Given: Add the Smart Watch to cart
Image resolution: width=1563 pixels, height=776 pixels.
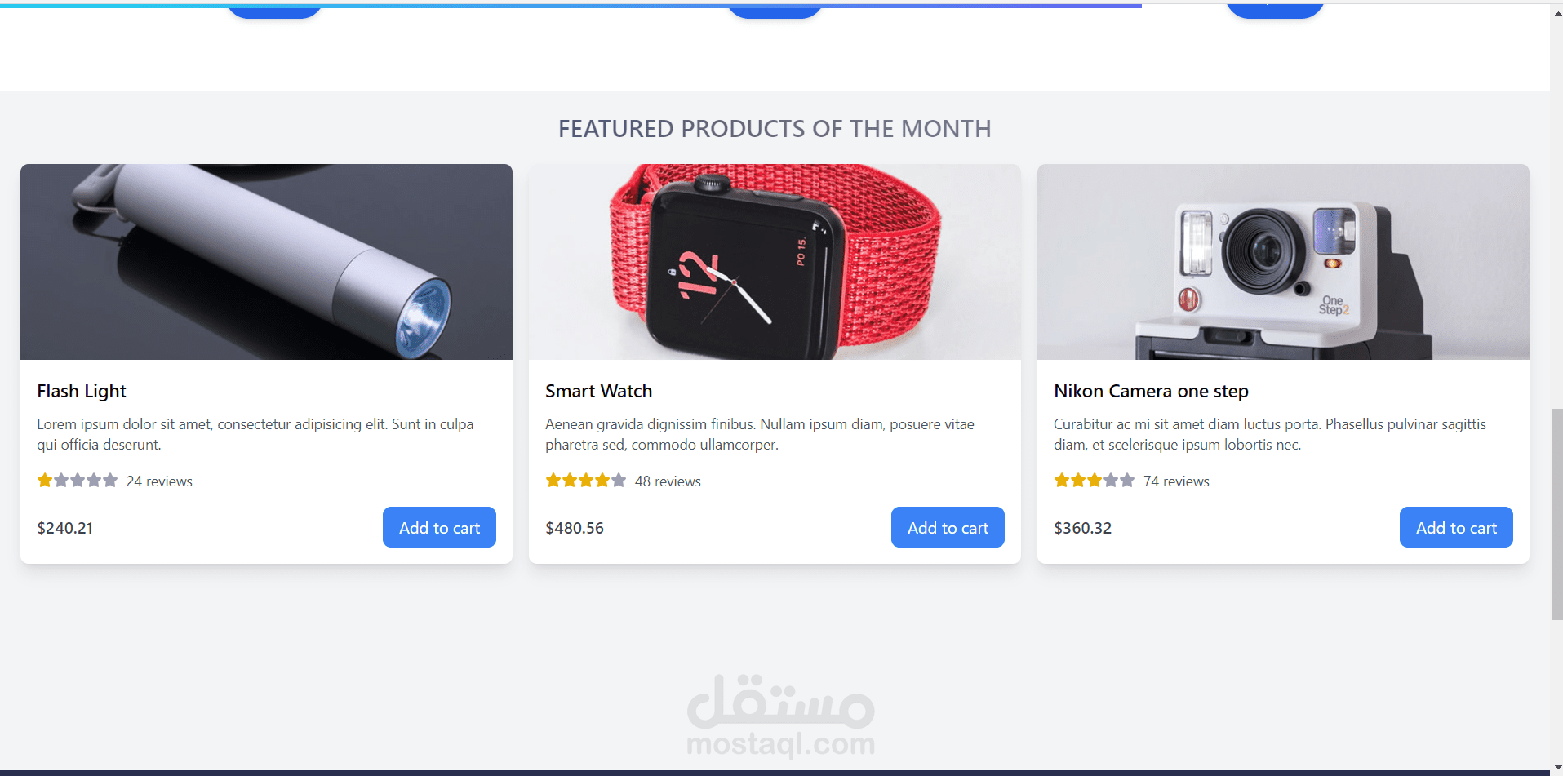Looking at the screenshot, I should 948,527.
